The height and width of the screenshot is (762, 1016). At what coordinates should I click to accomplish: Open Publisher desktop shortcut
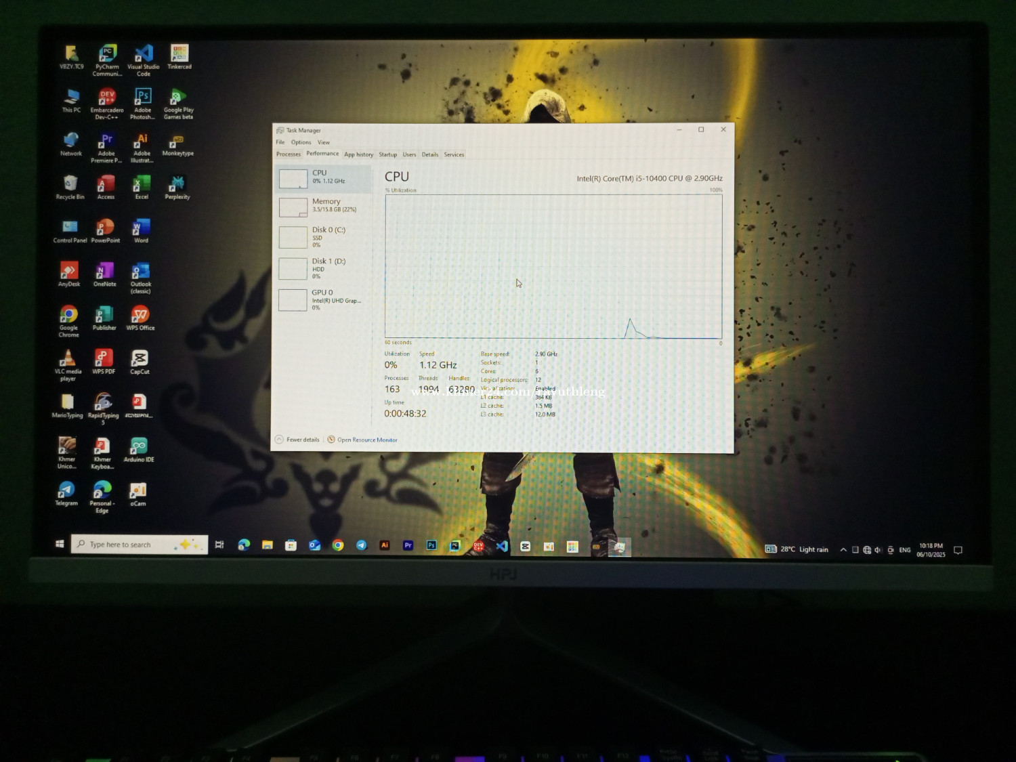[104, 318]
